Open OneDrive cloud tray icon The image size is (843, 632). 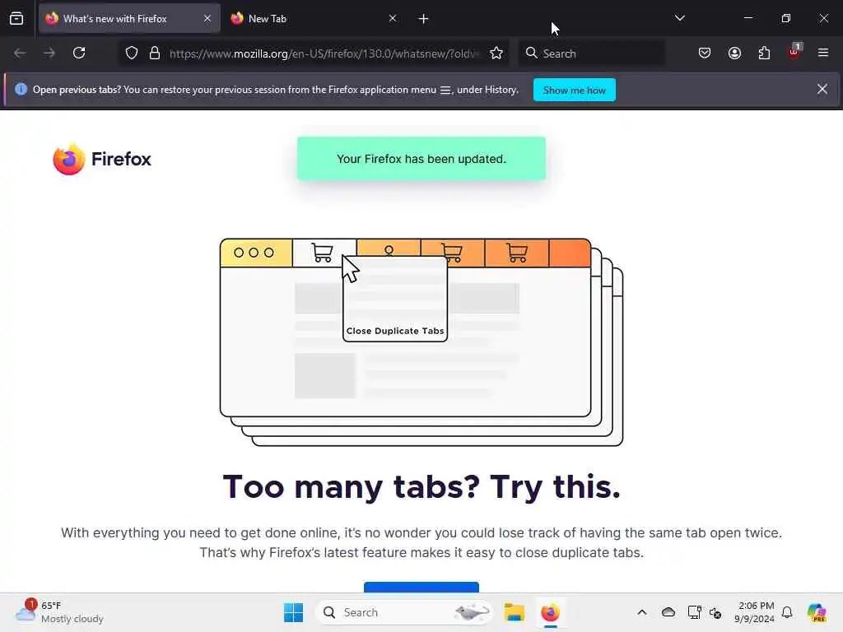click(668, 612)
